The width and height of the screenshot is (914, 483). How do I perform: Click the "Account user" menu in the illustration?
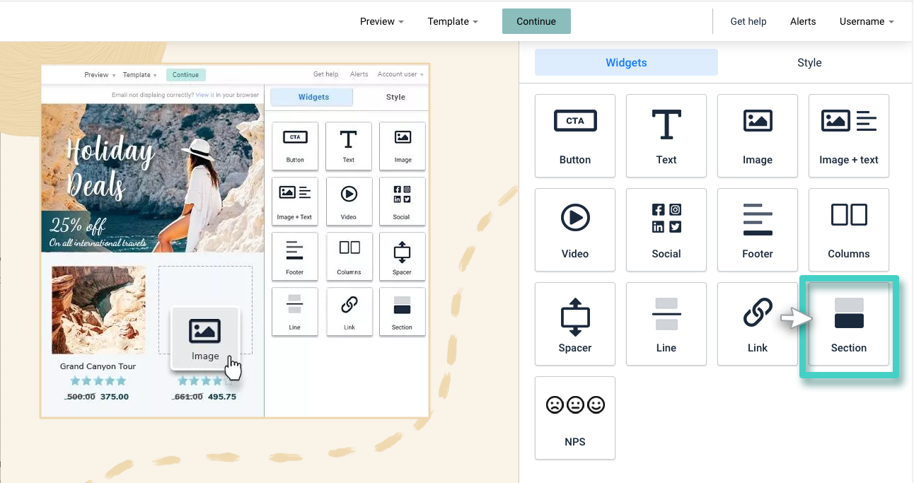pyautogui.click(x=400, y=74)
